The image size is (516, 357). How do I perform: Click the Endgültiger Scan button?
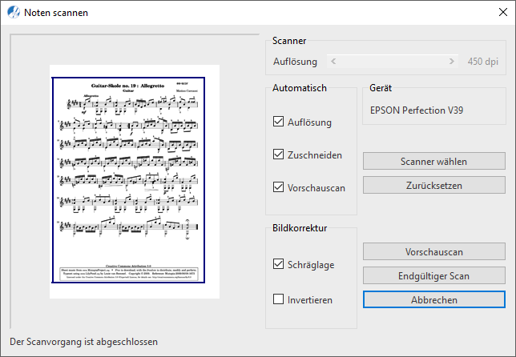coord(433,276)
